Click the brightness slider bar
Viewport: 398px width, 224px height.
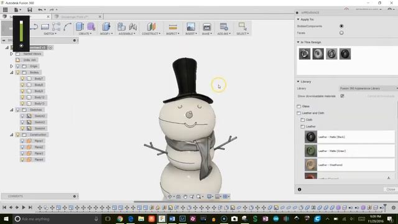click(x=21, y=31)
